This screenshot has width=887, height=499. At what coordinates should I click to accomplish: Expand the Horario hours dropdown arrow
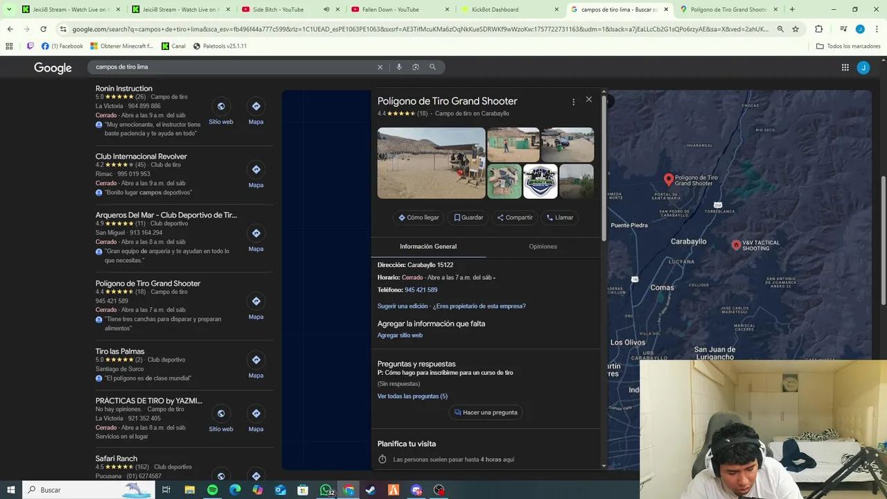(494, 278)
